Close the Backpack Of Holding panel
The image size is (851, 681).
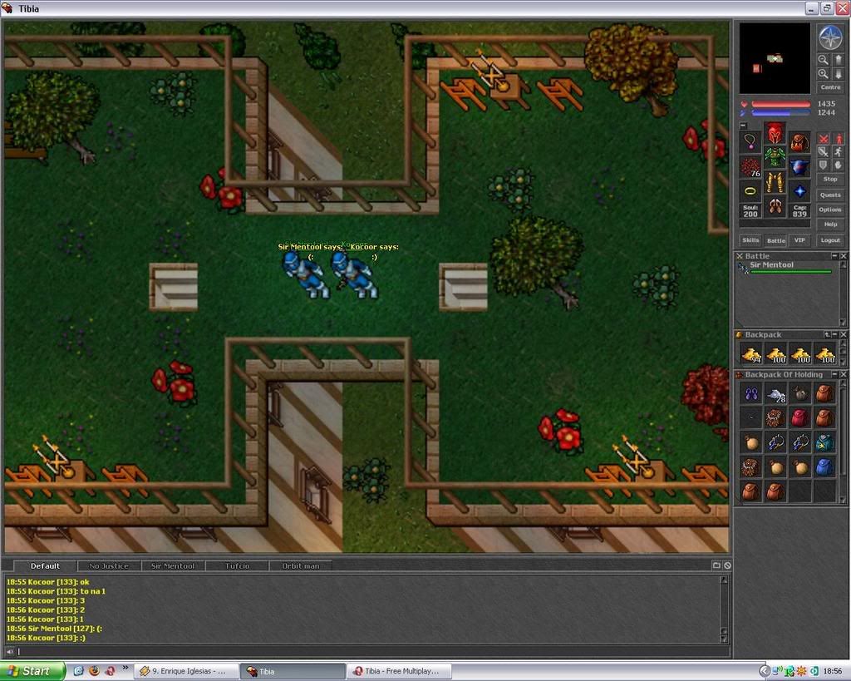pos(844,375)
